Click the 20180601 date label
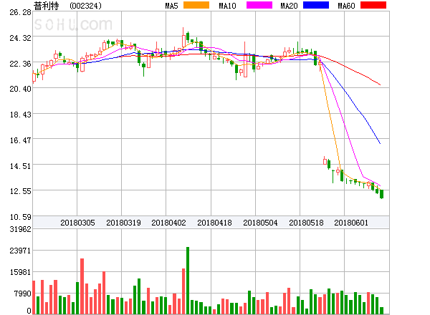 coord(351,223)
